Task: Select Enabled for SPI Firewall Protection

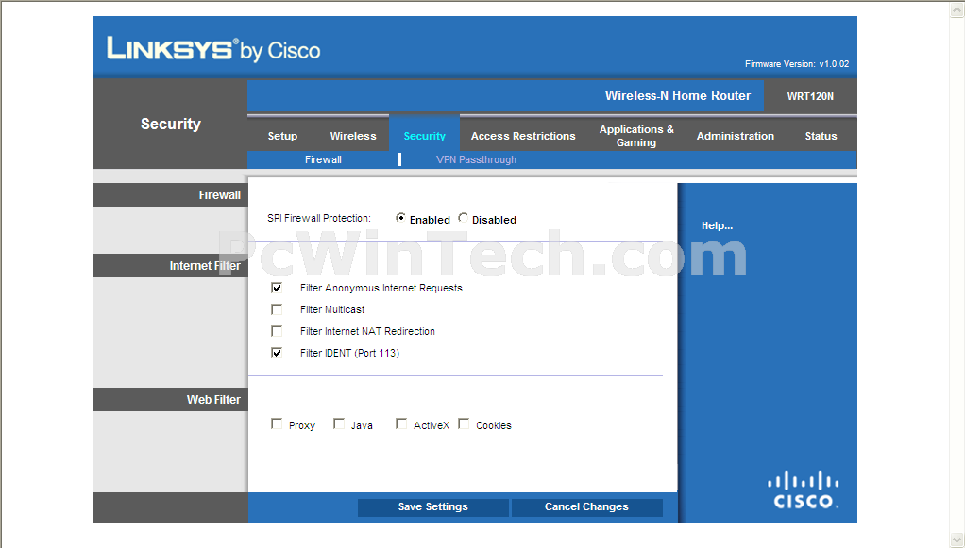Action: coord(400,218)
